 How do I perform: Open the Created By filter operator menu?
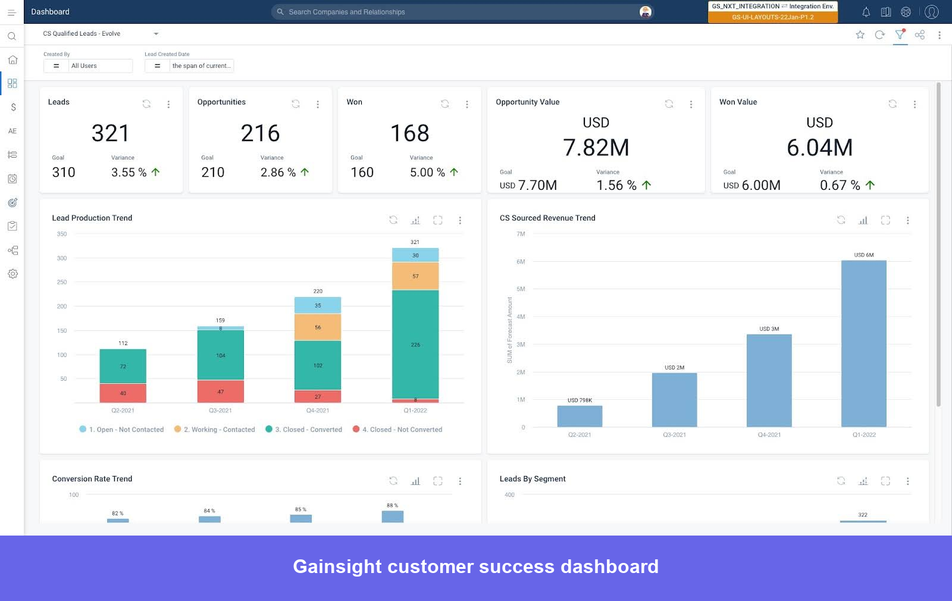click(55, 65)
